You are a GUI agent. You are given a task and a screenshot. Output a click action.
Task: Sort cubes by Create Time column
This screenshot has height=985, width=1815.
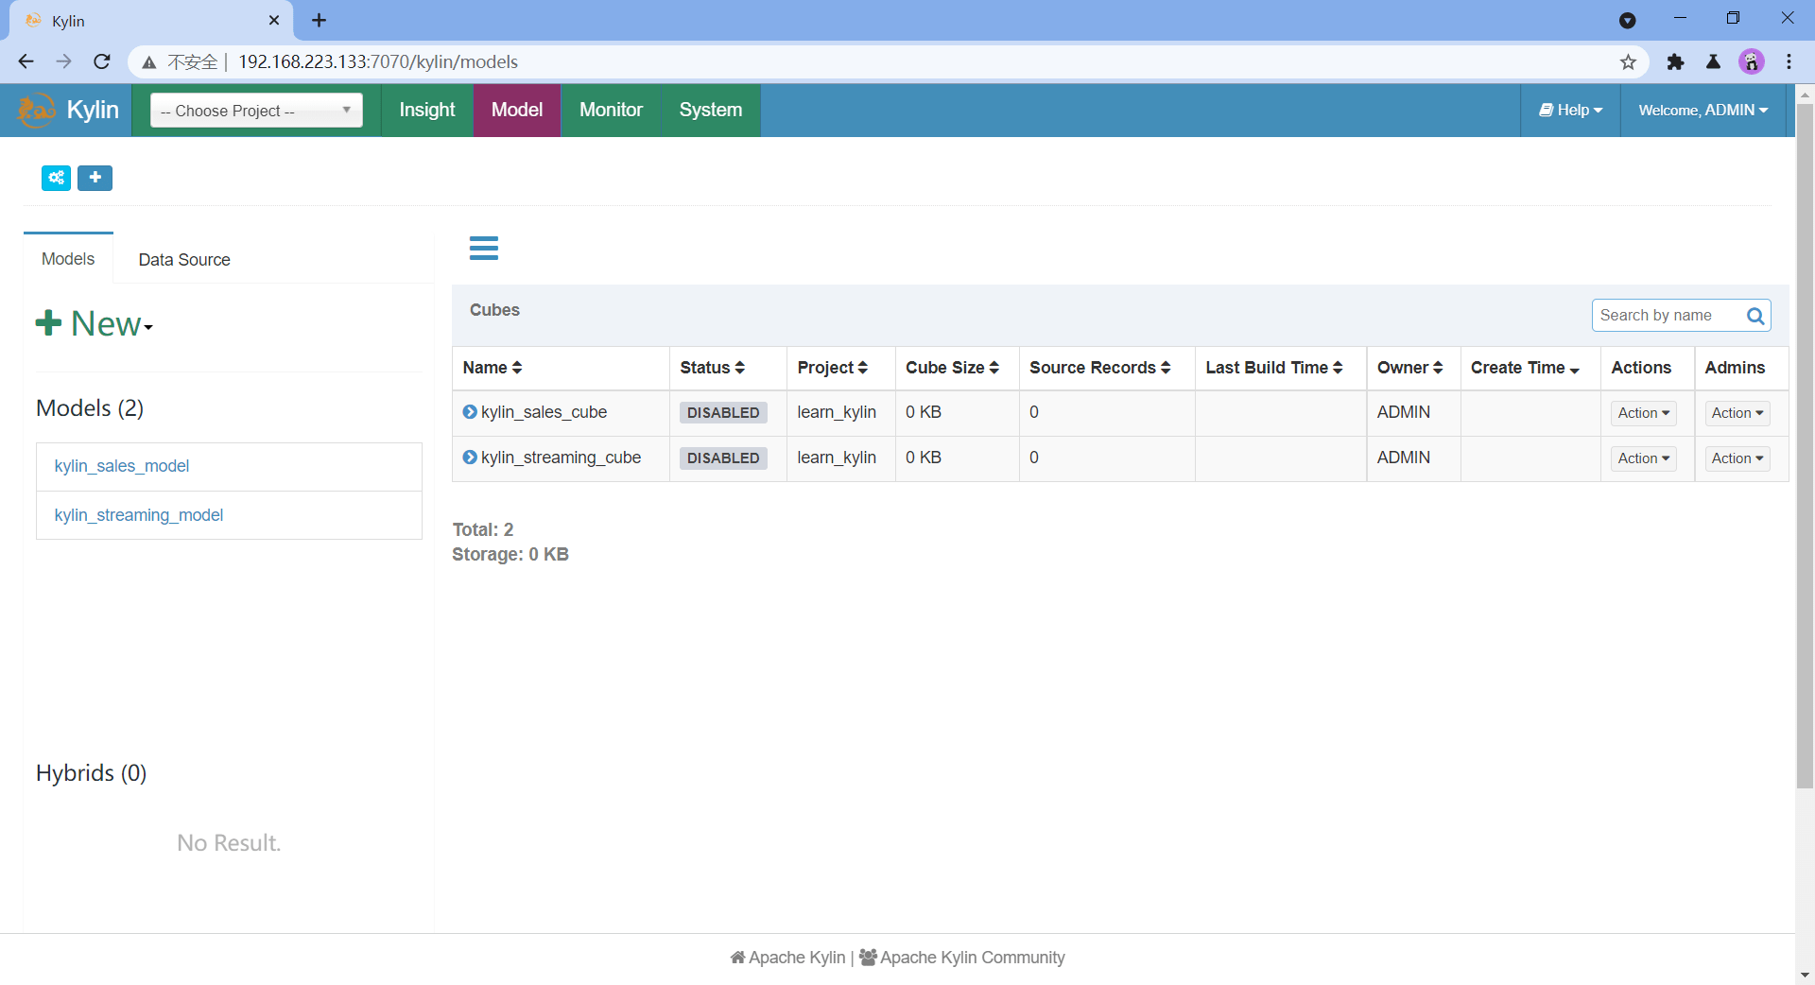coord(1526,368)
